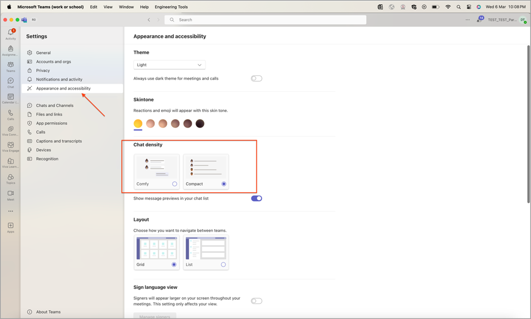Image resolution: width=531 pixels, height=319 pixels.
Task: Turn off message previews in chat list
Action: pos(257,198)
